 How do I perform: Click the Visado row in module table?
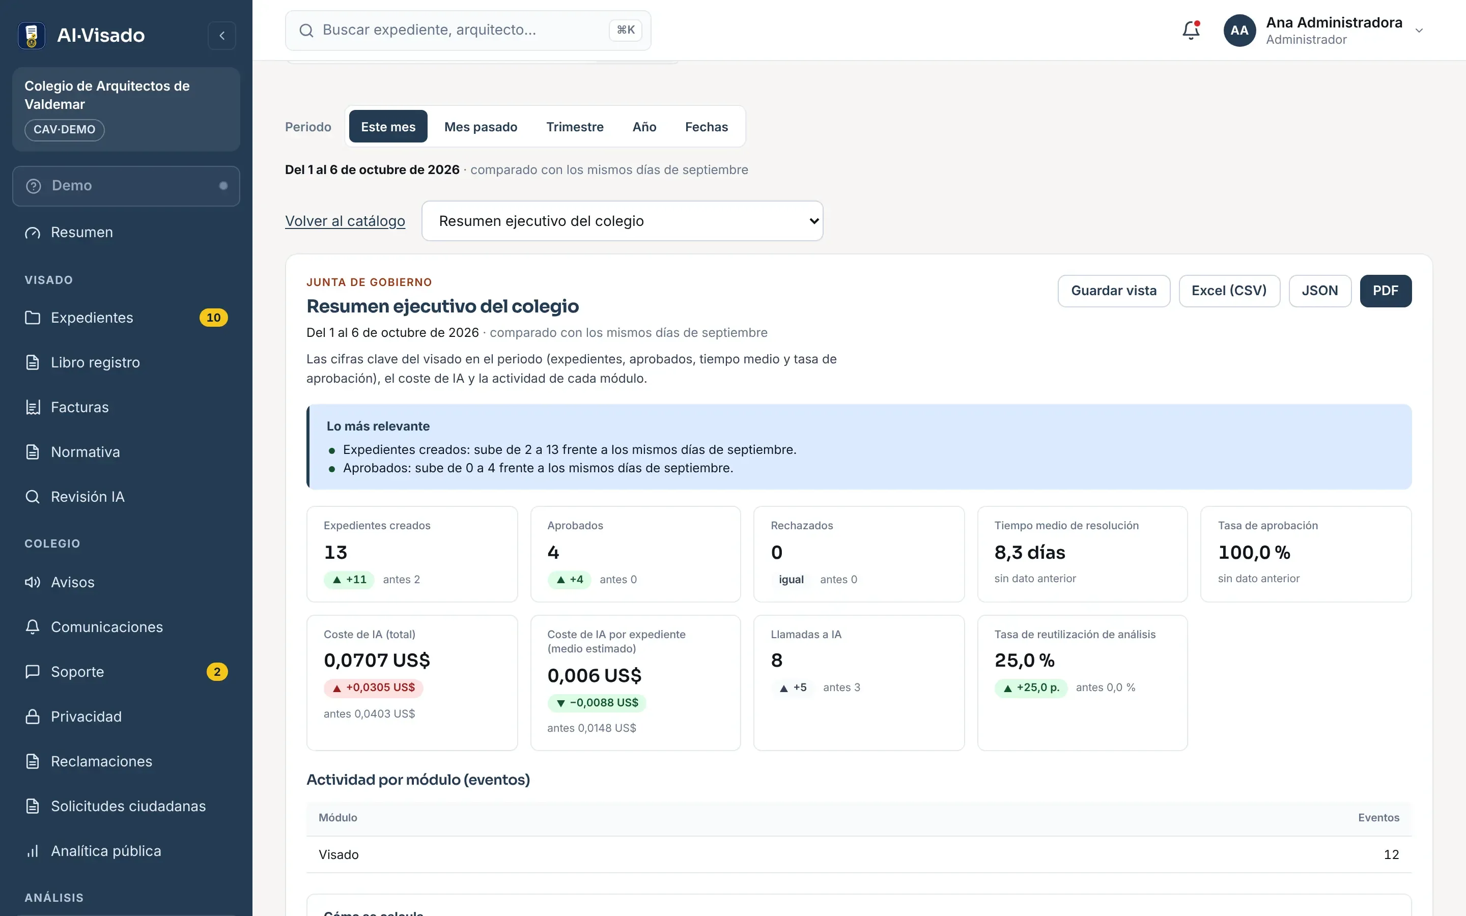pyautogui.click(x=858, y=855)
